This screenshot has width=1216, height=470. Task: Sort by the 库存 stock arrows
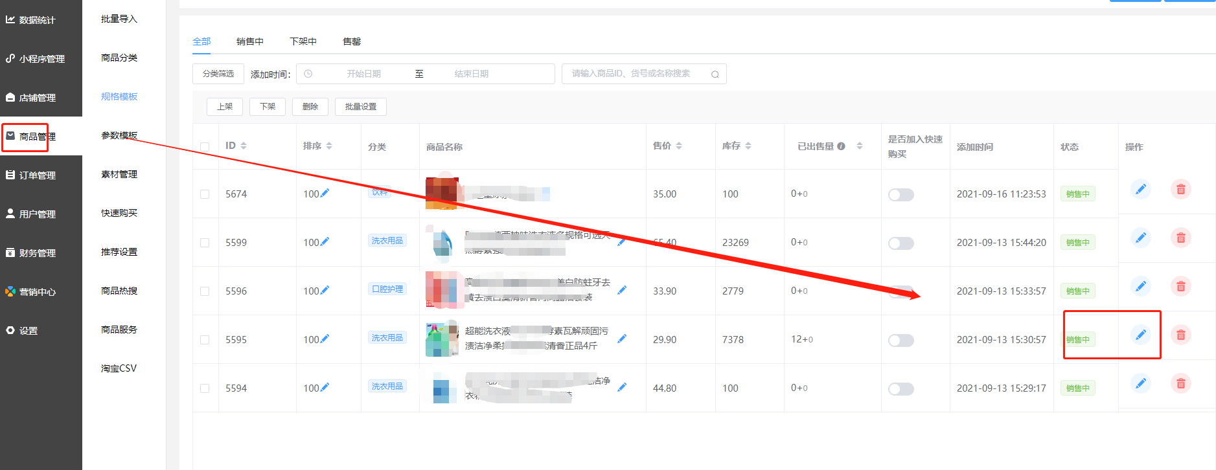click(x=748, y=146)
